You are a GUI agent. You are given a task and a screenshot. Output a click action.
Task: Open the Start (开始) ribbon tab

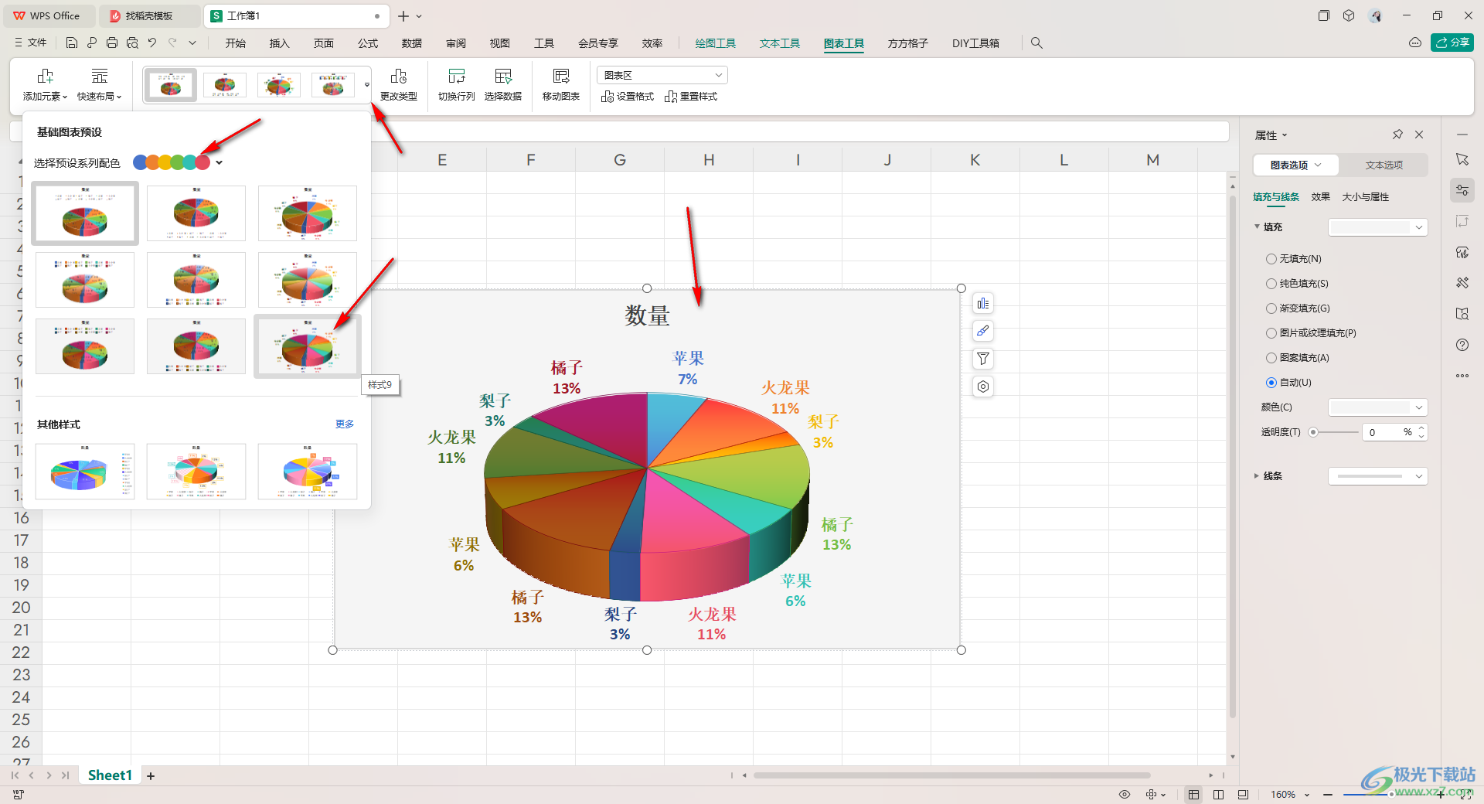[x=236, y=43]
